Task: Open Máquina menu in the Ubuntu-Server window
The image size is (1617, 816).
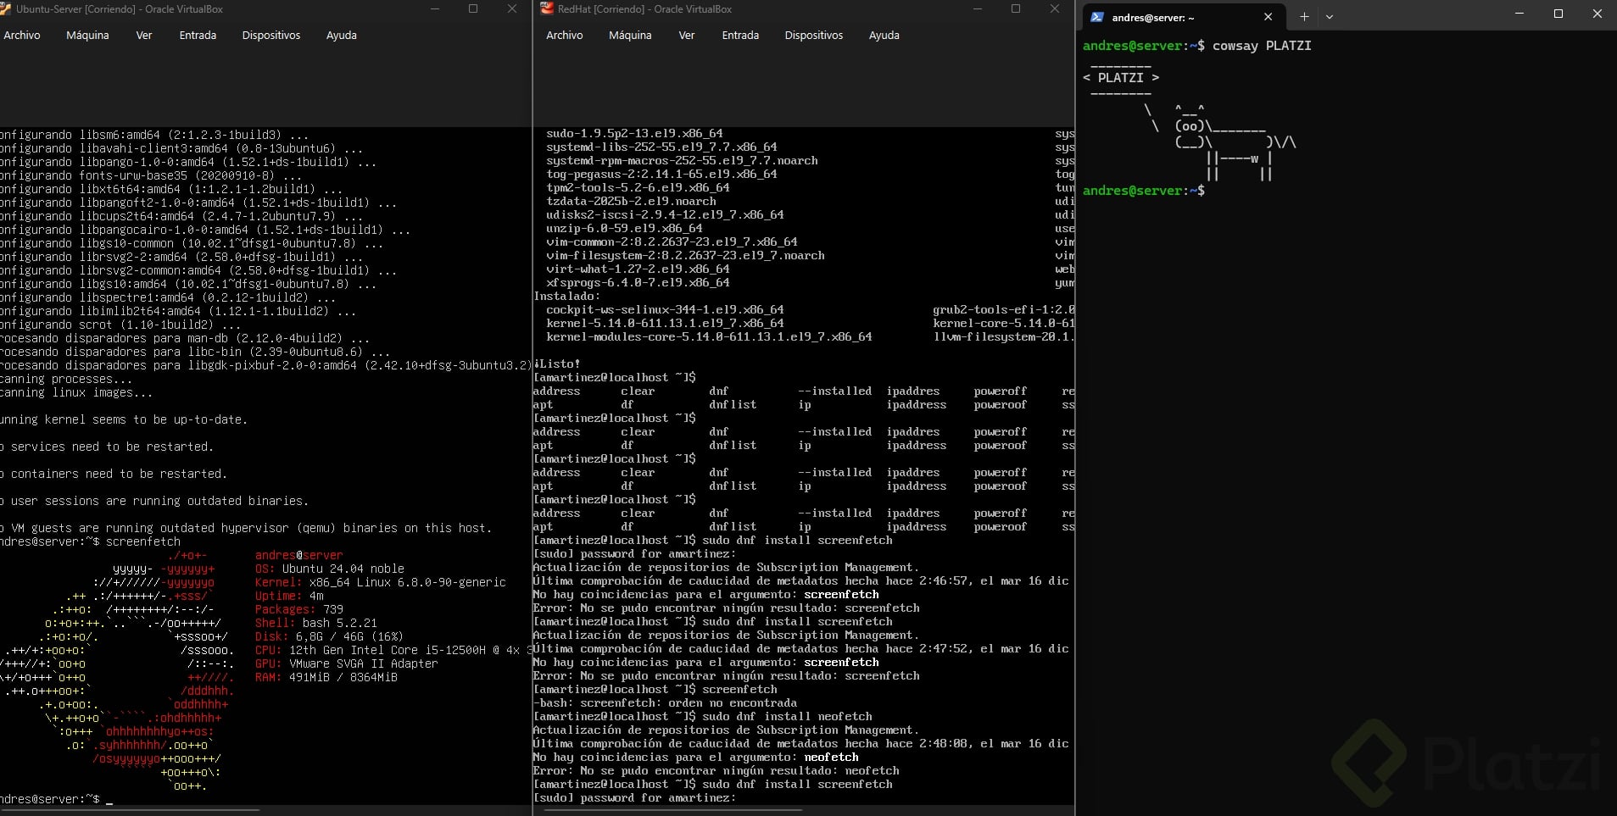Action: (87, 36)
